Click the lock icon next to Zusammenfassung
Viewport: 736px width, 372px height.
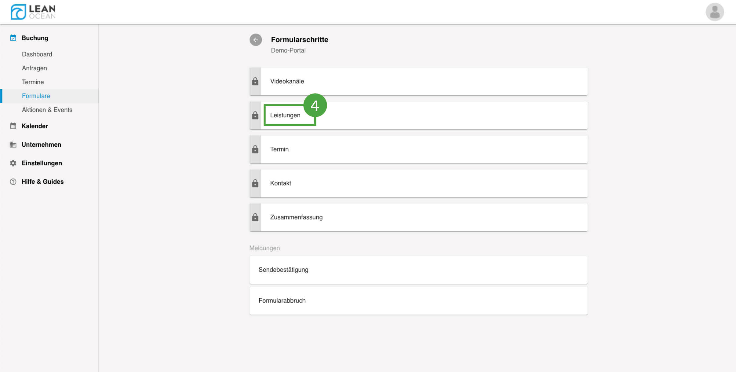pyautogui.click(x=255, y=217)
